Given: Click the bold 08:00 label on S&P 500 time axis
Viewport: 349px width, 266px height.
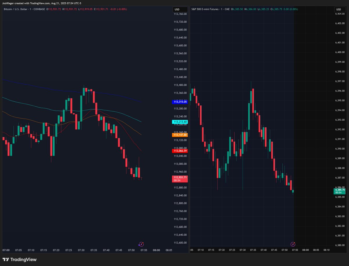Looking at the screenshot, I should click(305, 250).
